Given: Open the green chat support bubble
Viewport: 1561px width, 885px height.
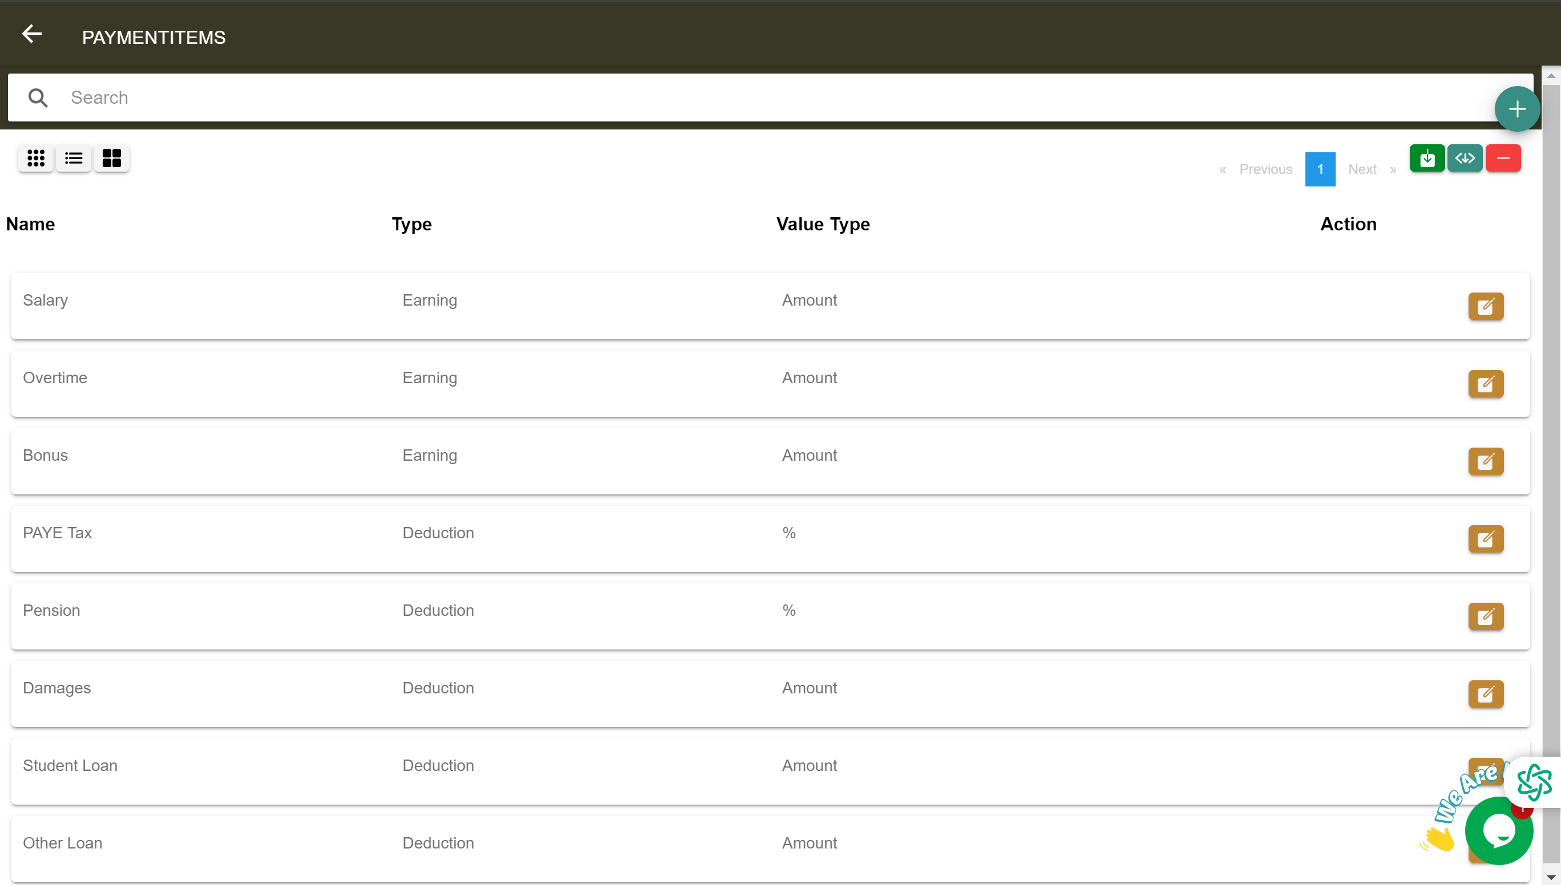Looking at the screenshot, I should point(1498,831).
